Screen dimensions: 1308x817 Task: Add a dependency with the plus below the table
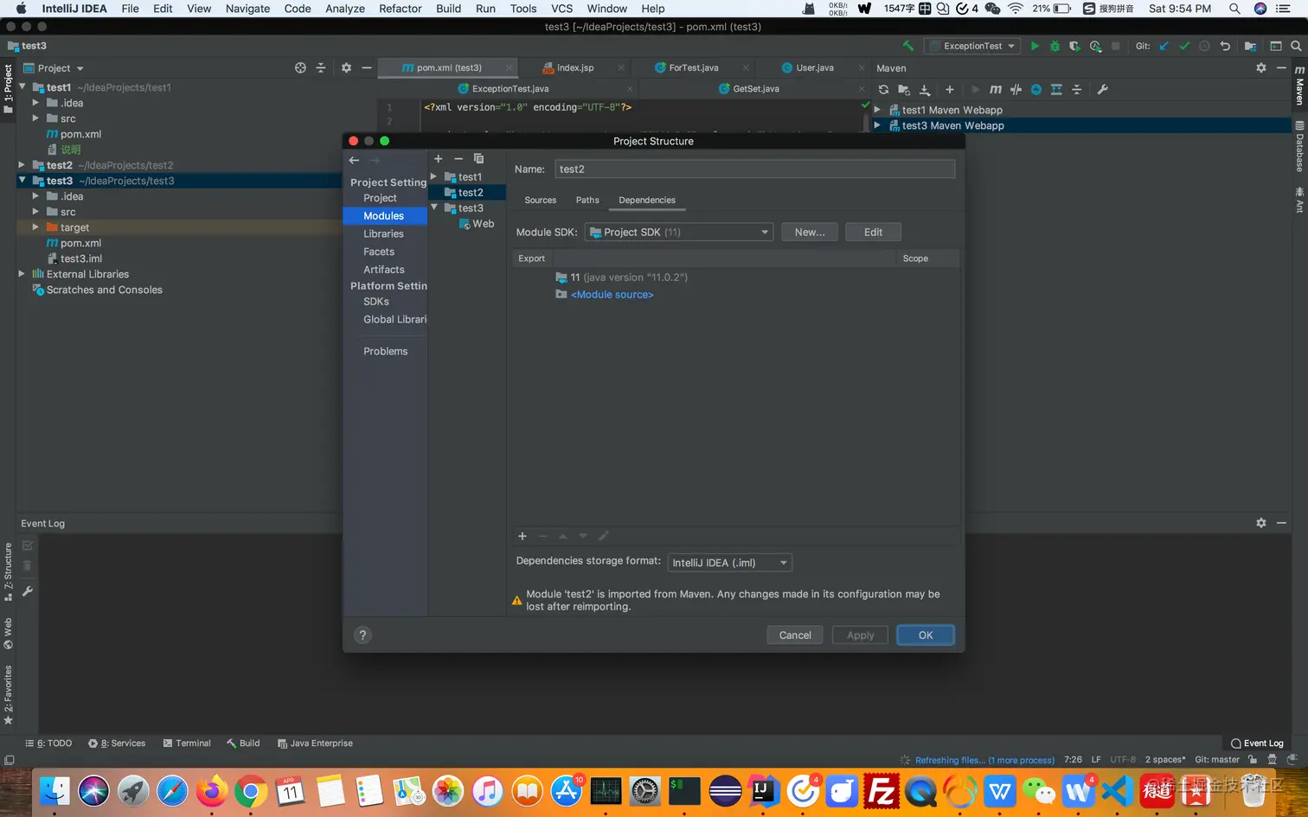tap(522, 536)
